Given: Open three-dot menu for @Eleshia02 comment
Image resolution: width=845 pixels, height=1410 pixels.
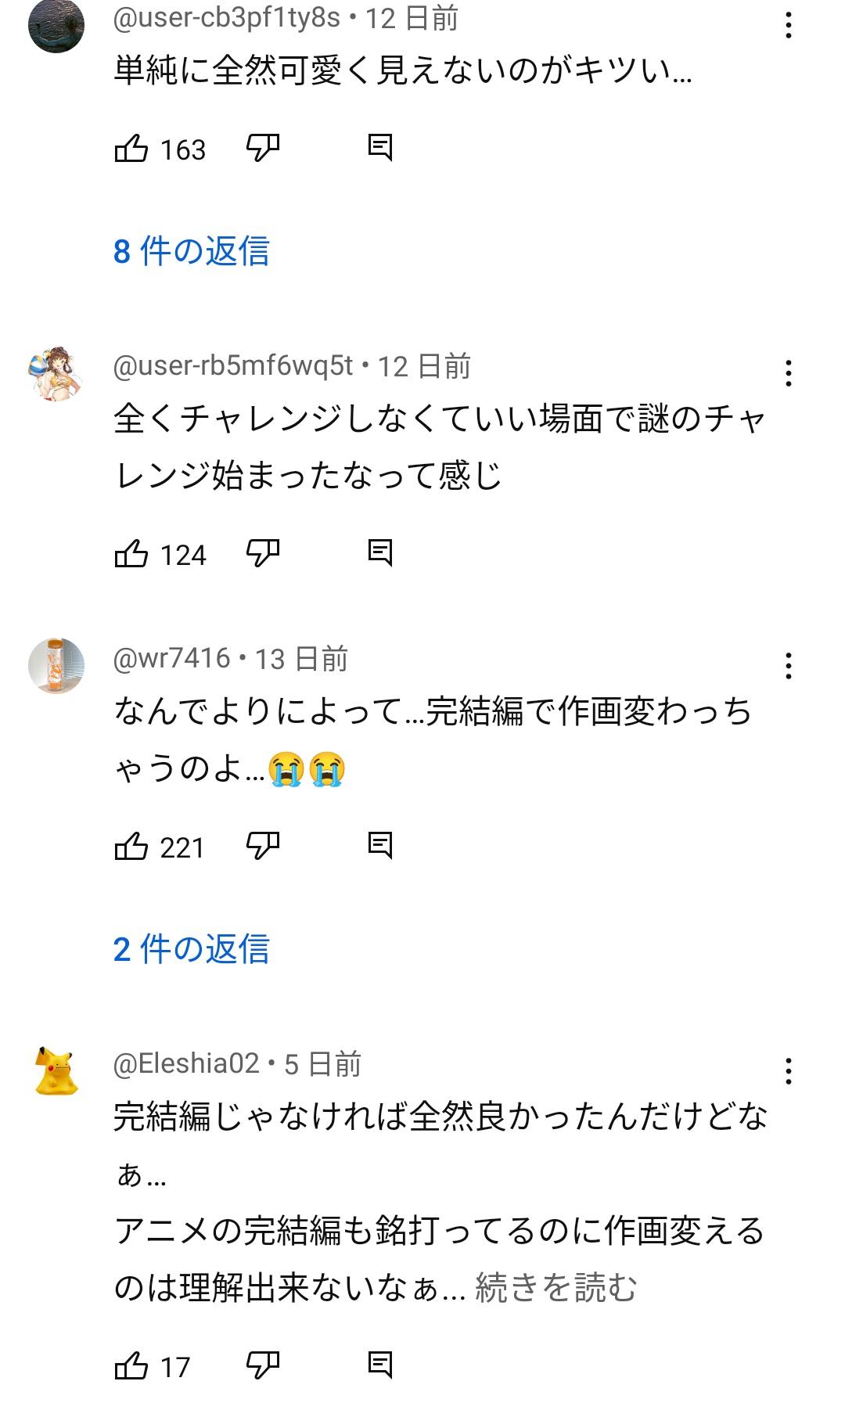Looking at the screenshot, I should 789,1071.
